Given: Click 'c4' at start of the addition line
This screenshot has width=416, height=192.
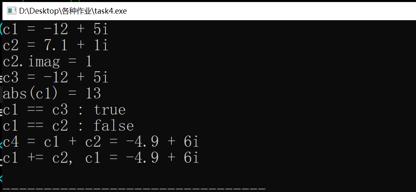Looking at the screenshot, I should tap(11, 142).
